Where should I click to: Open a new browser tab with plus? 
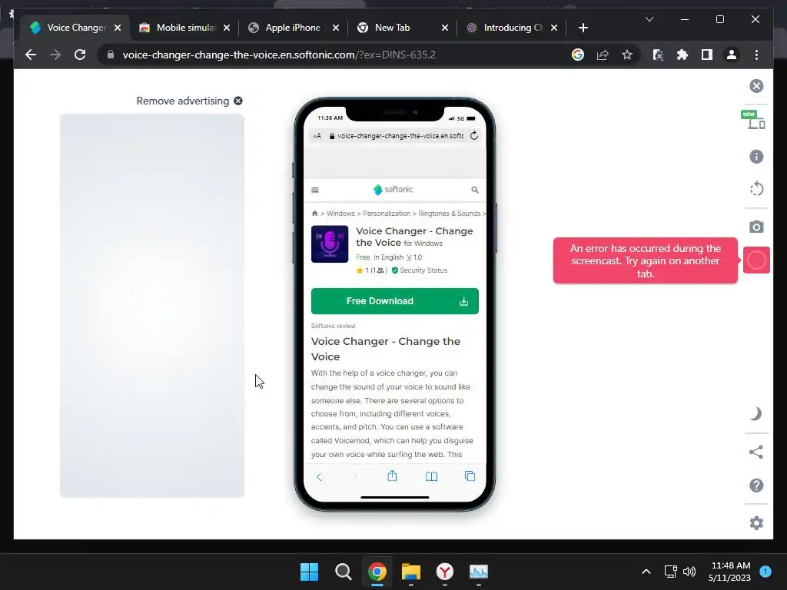point(583,28)
